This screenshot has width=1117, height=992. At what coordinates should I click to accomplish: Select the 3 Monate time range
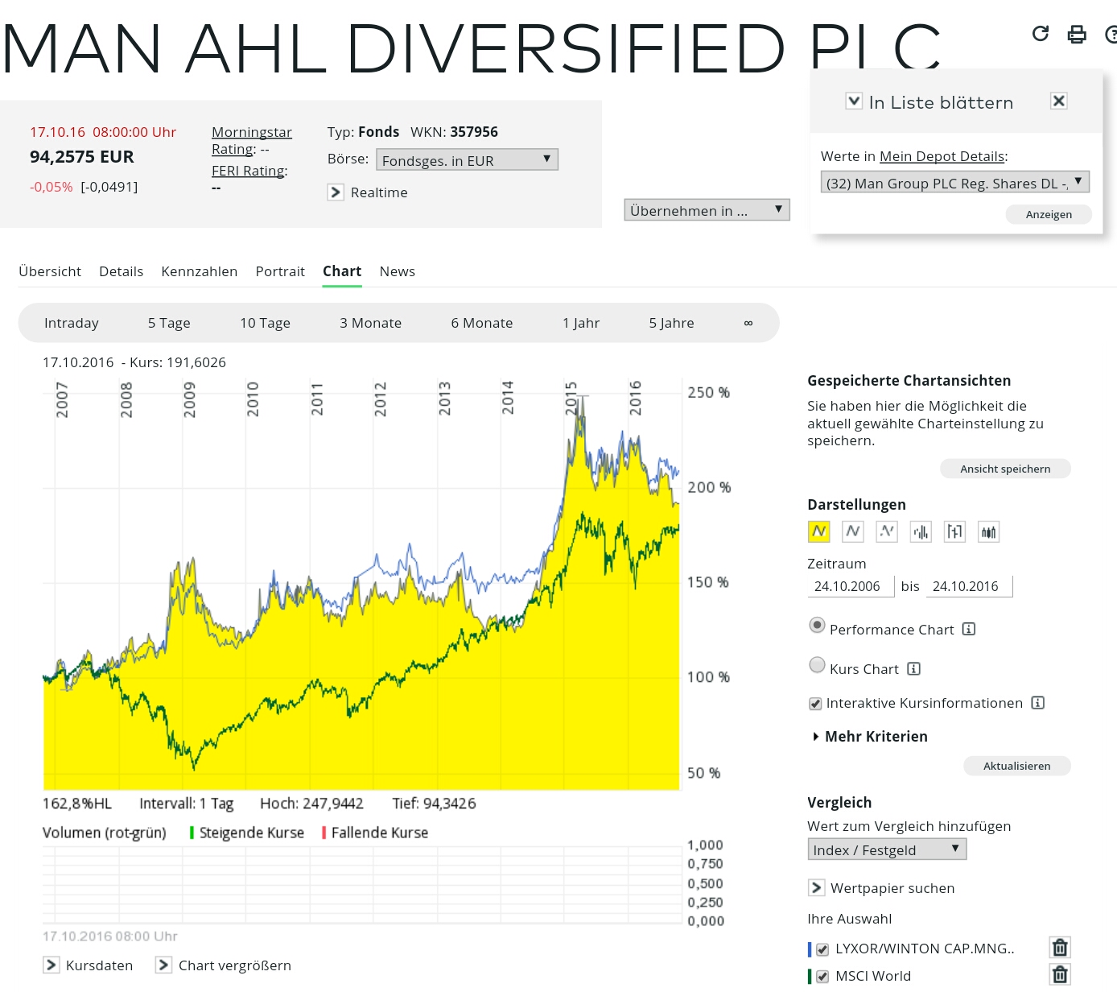pyautogui.click(x=370, y=323)
